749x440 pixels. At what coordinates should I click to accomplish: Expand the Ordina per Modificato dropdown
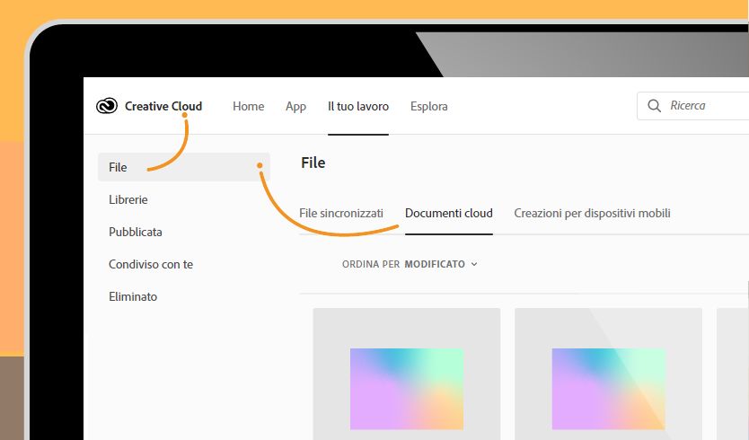(410, 264)
